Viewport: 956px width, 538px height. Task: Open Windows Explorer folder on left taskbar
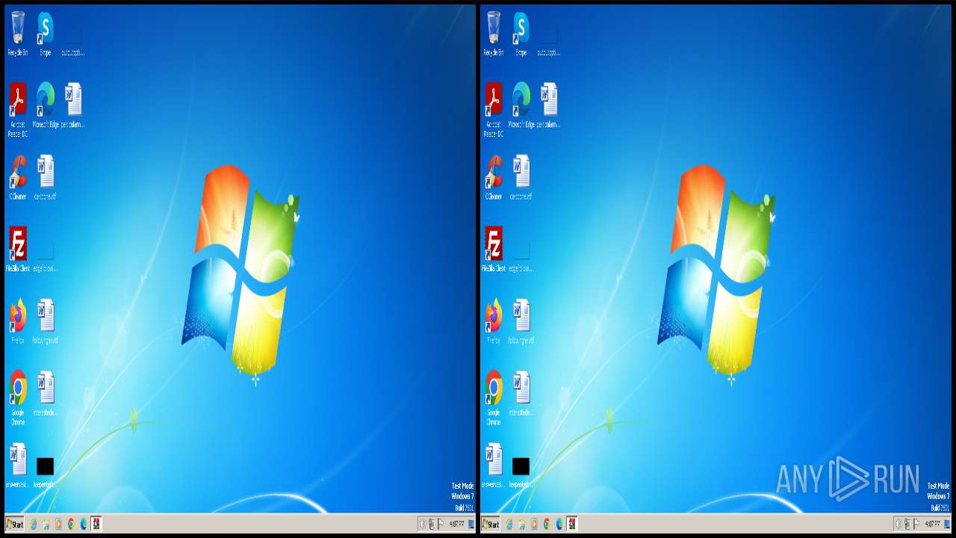pos(46,525)
